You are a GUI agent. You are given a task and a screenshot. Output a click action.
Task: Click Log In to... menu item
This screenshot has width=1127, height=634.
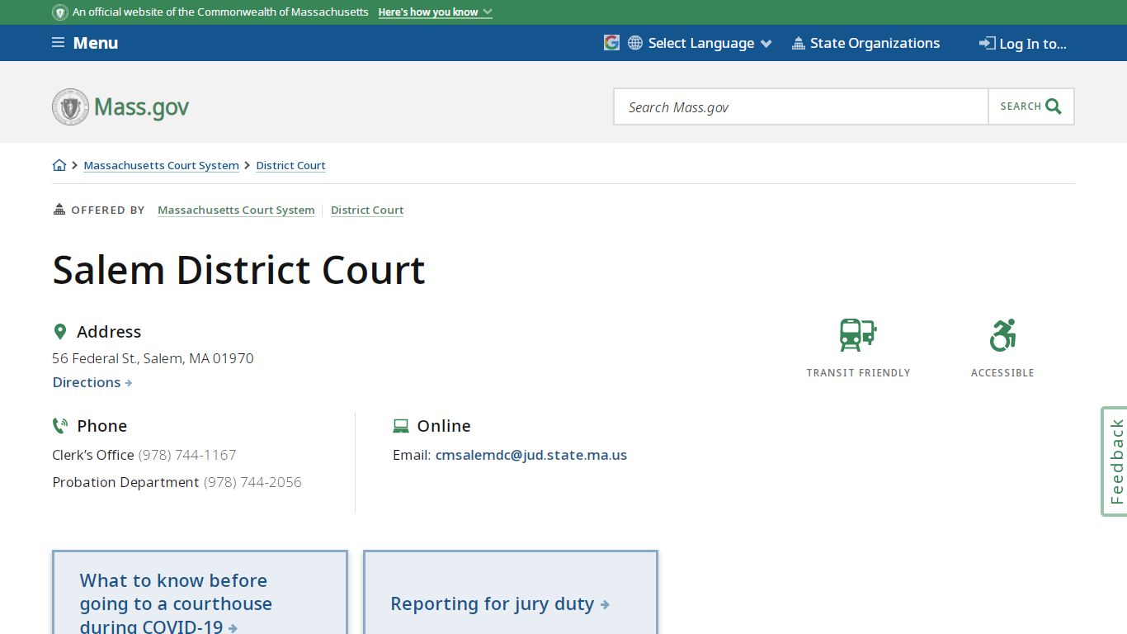pos(1023,44)
